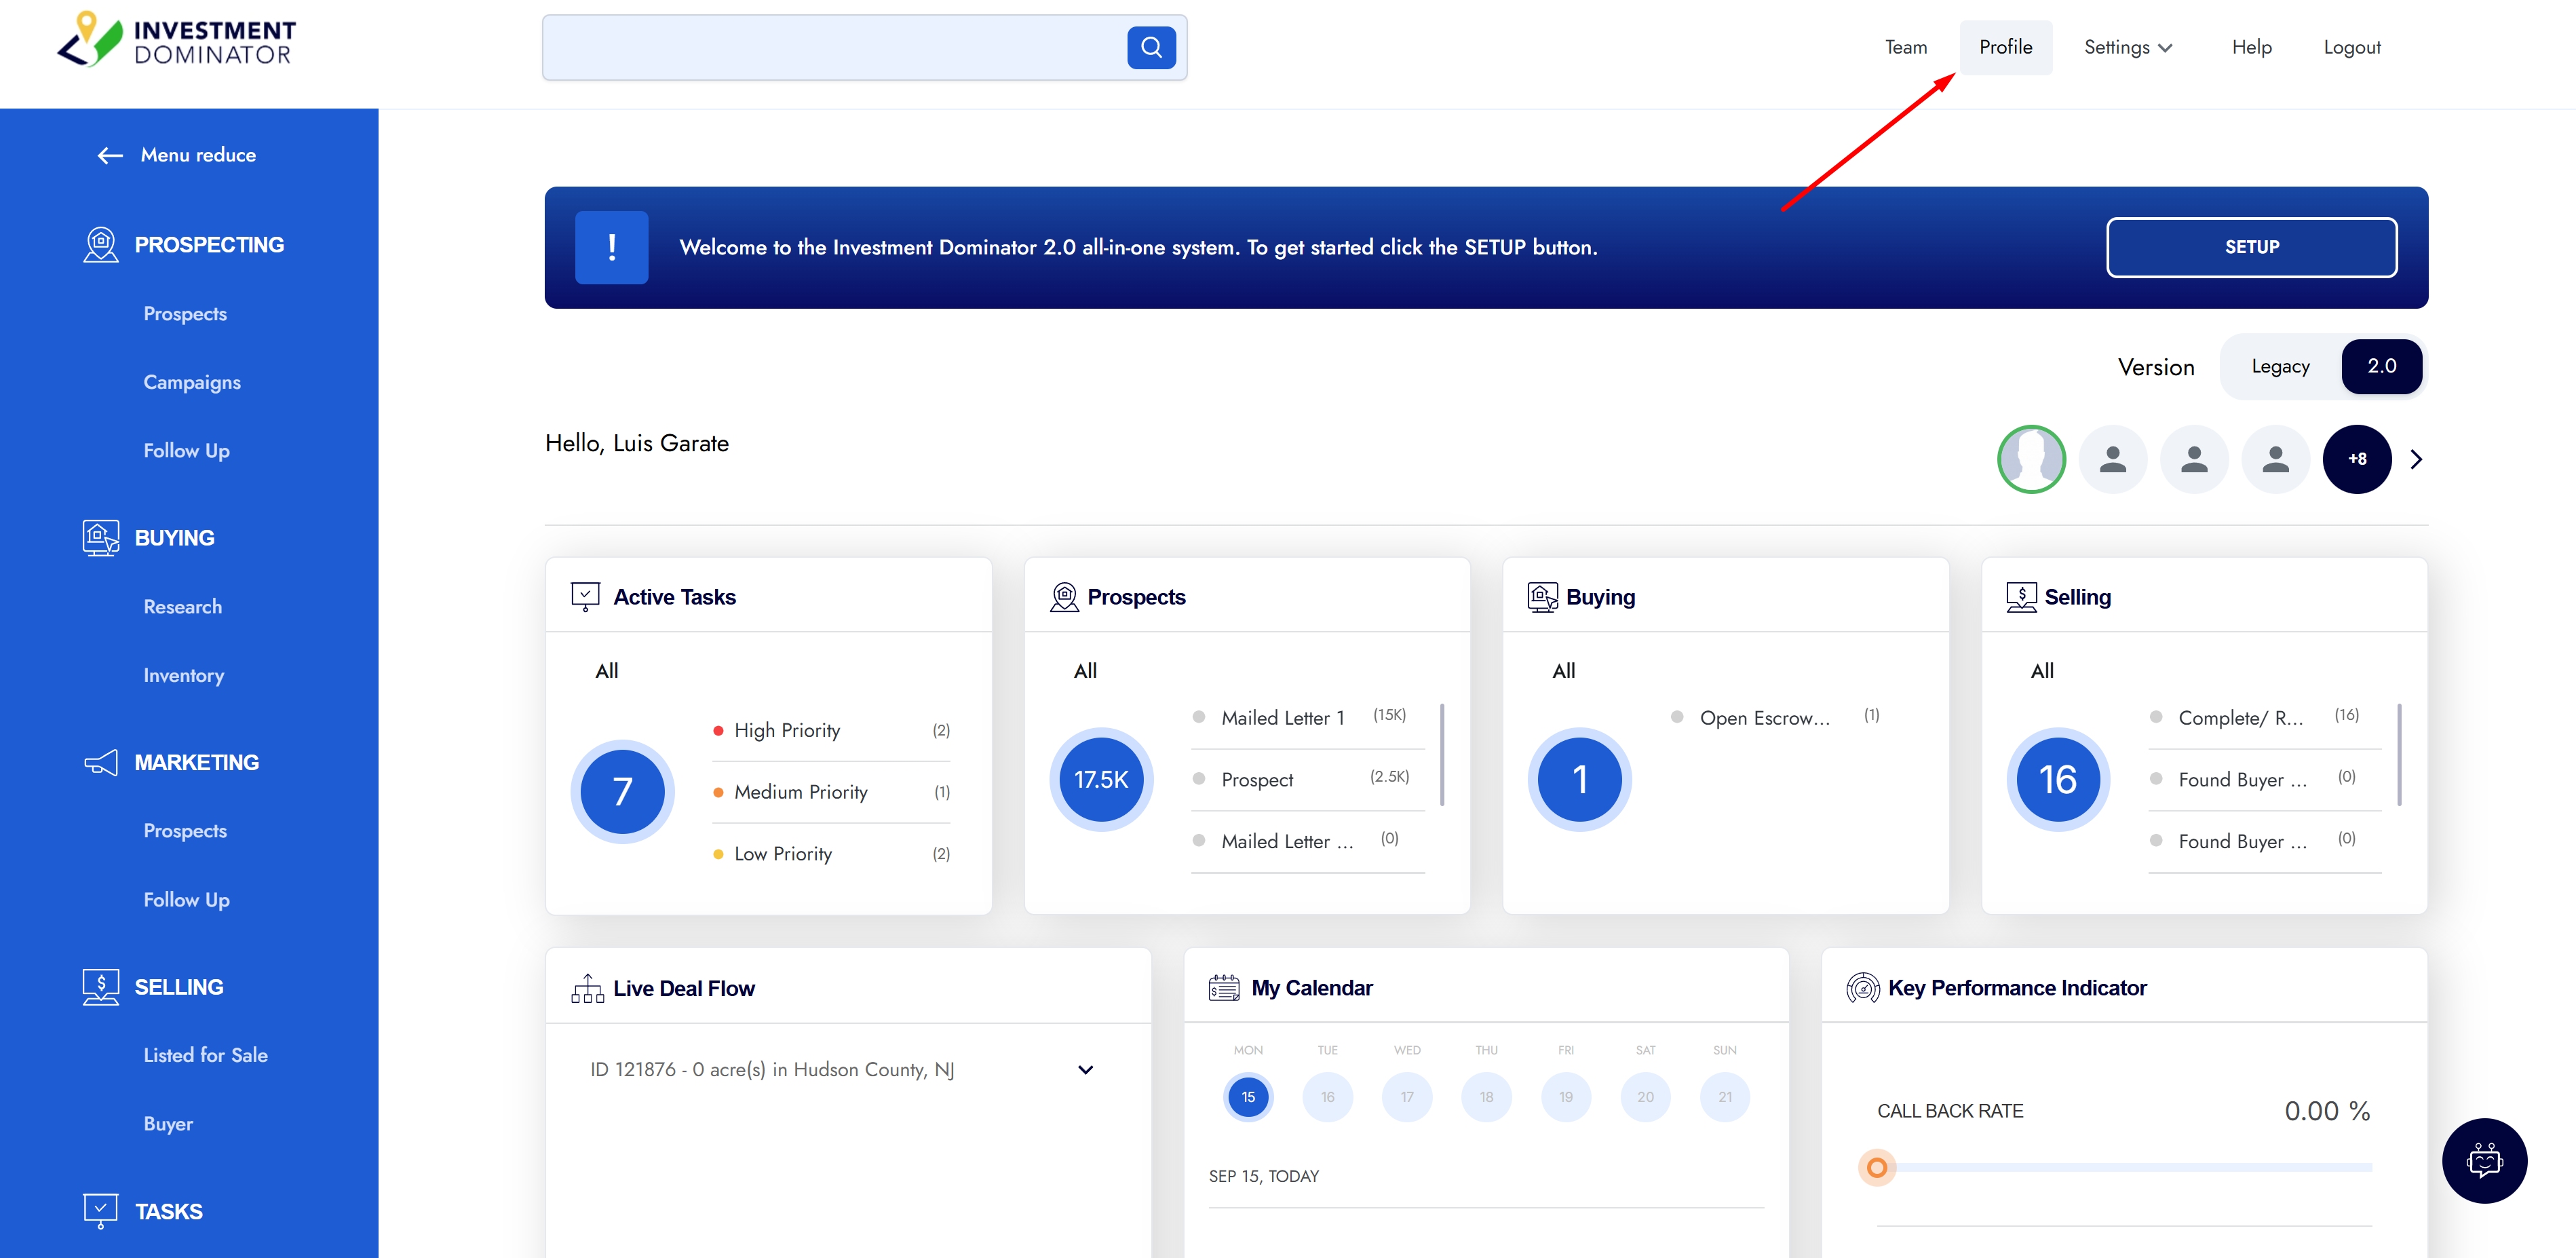This screenshot has width=2576, height=1258.
Task: Click the Active Tasks card icon
Action: [x=585, y=597]
